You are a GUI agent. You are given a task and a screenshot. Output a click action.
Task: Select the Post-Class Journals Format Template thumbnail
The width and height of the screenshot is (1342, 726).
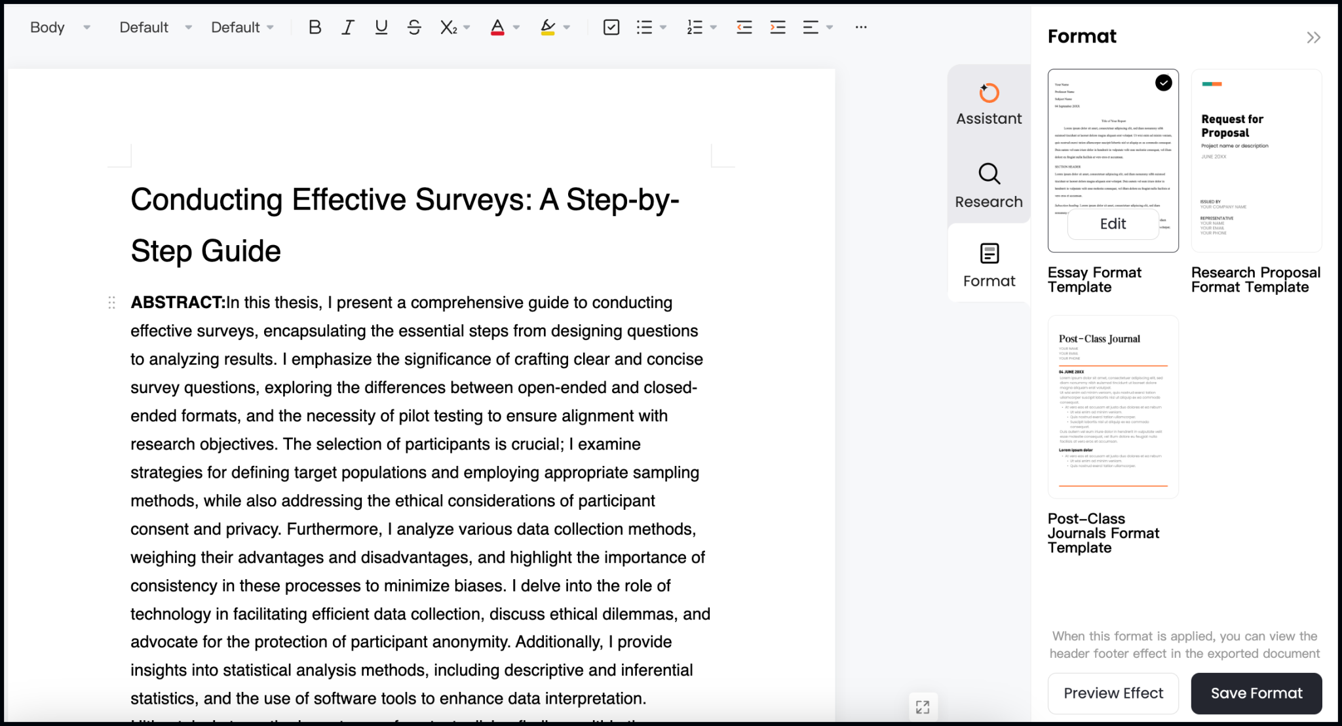[x=1113, y=406]
